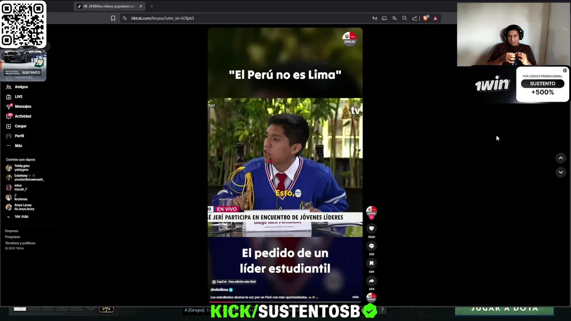Mute the tab via speaker icon
The width and height of the screenshot is (571, 321).
click(85, 6)
